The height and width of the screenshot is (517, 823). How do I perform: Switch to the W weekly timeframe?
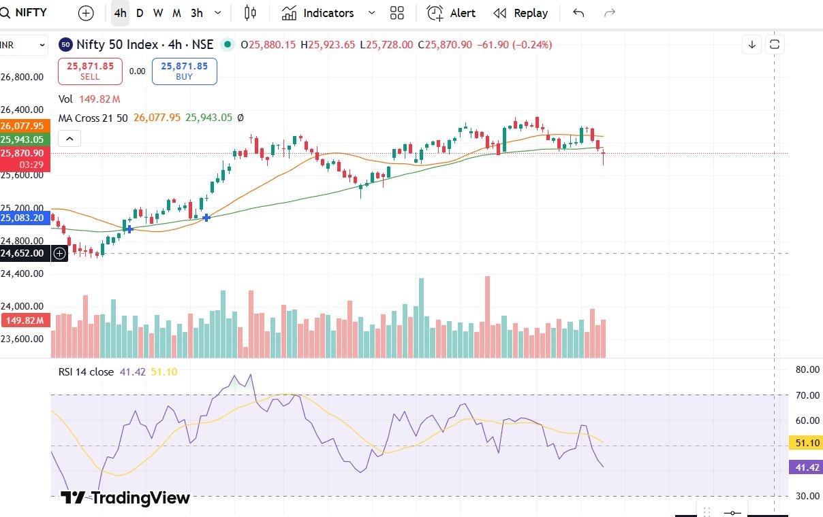158,13
